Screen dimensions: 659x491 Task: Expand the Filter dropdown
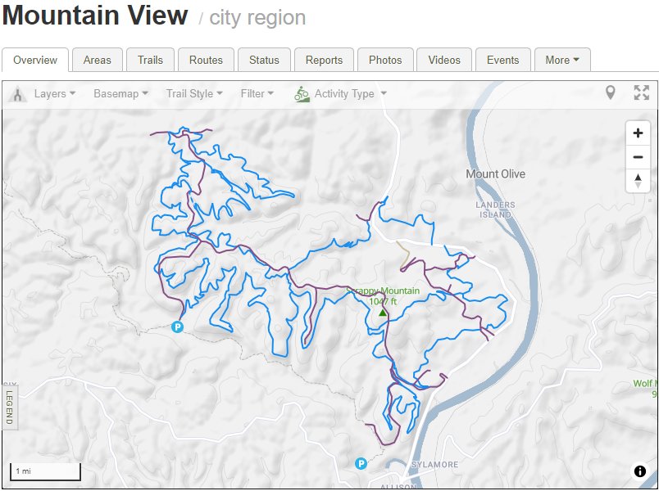[x=257, y=93]
